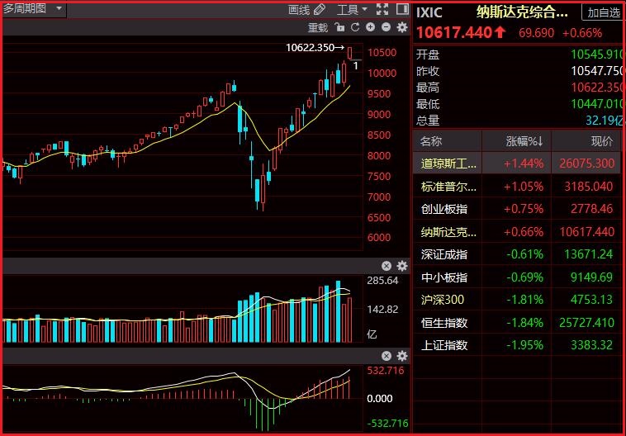This screenshot has width=626, height=436.
Task: Click the +1.44% change for 道琼斯
Action: (524, 163)
